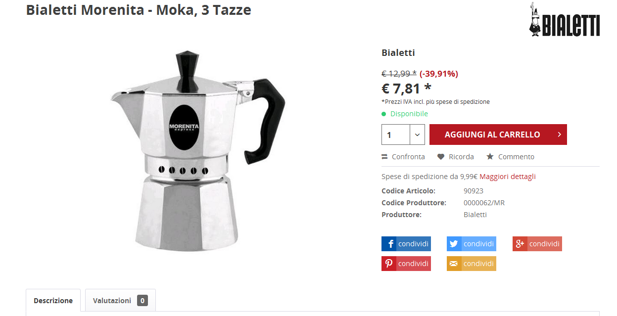Click the compare arrows icon beside Confronta

point(384,157)
